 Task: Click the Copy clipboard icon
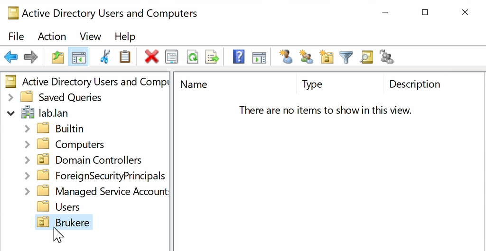click(x=125, y=57)
